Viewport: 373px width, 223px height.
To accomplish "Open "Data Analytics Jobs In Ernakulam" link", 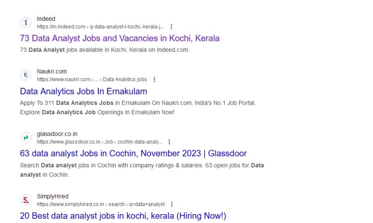I will [x=84, y=91].
